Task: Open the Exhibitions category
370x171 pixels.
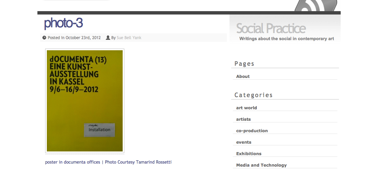Action: [x=249, y=154]
